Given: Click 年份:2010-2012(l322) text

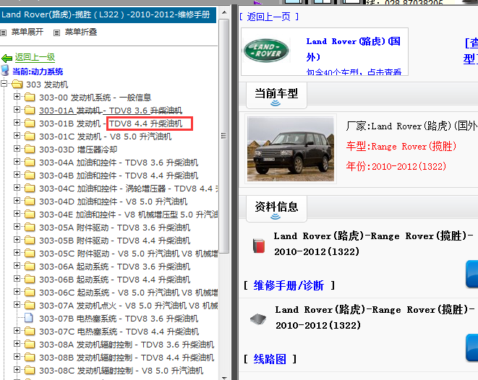Looking at the screenshot, I should [x=396, y=167].
